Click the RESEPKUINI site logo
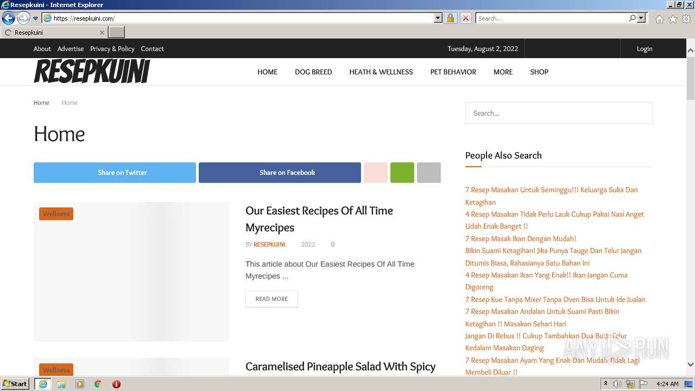Screen dimensions: 695x391 (92, 72)
